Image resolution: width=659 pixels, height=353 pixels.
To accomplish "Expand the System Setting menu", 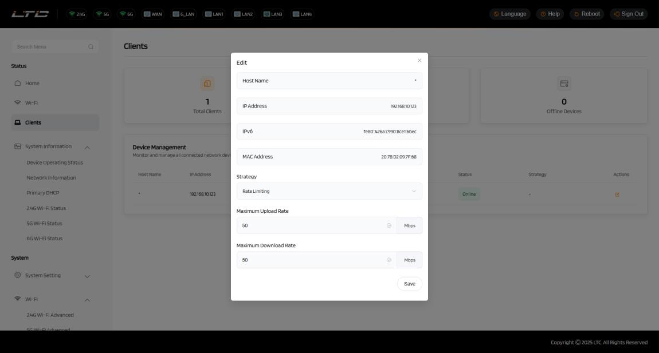I will point(87,276).
